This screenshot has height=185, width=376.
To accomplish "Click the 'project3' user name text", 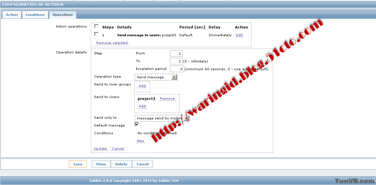I will pos(146,99).
